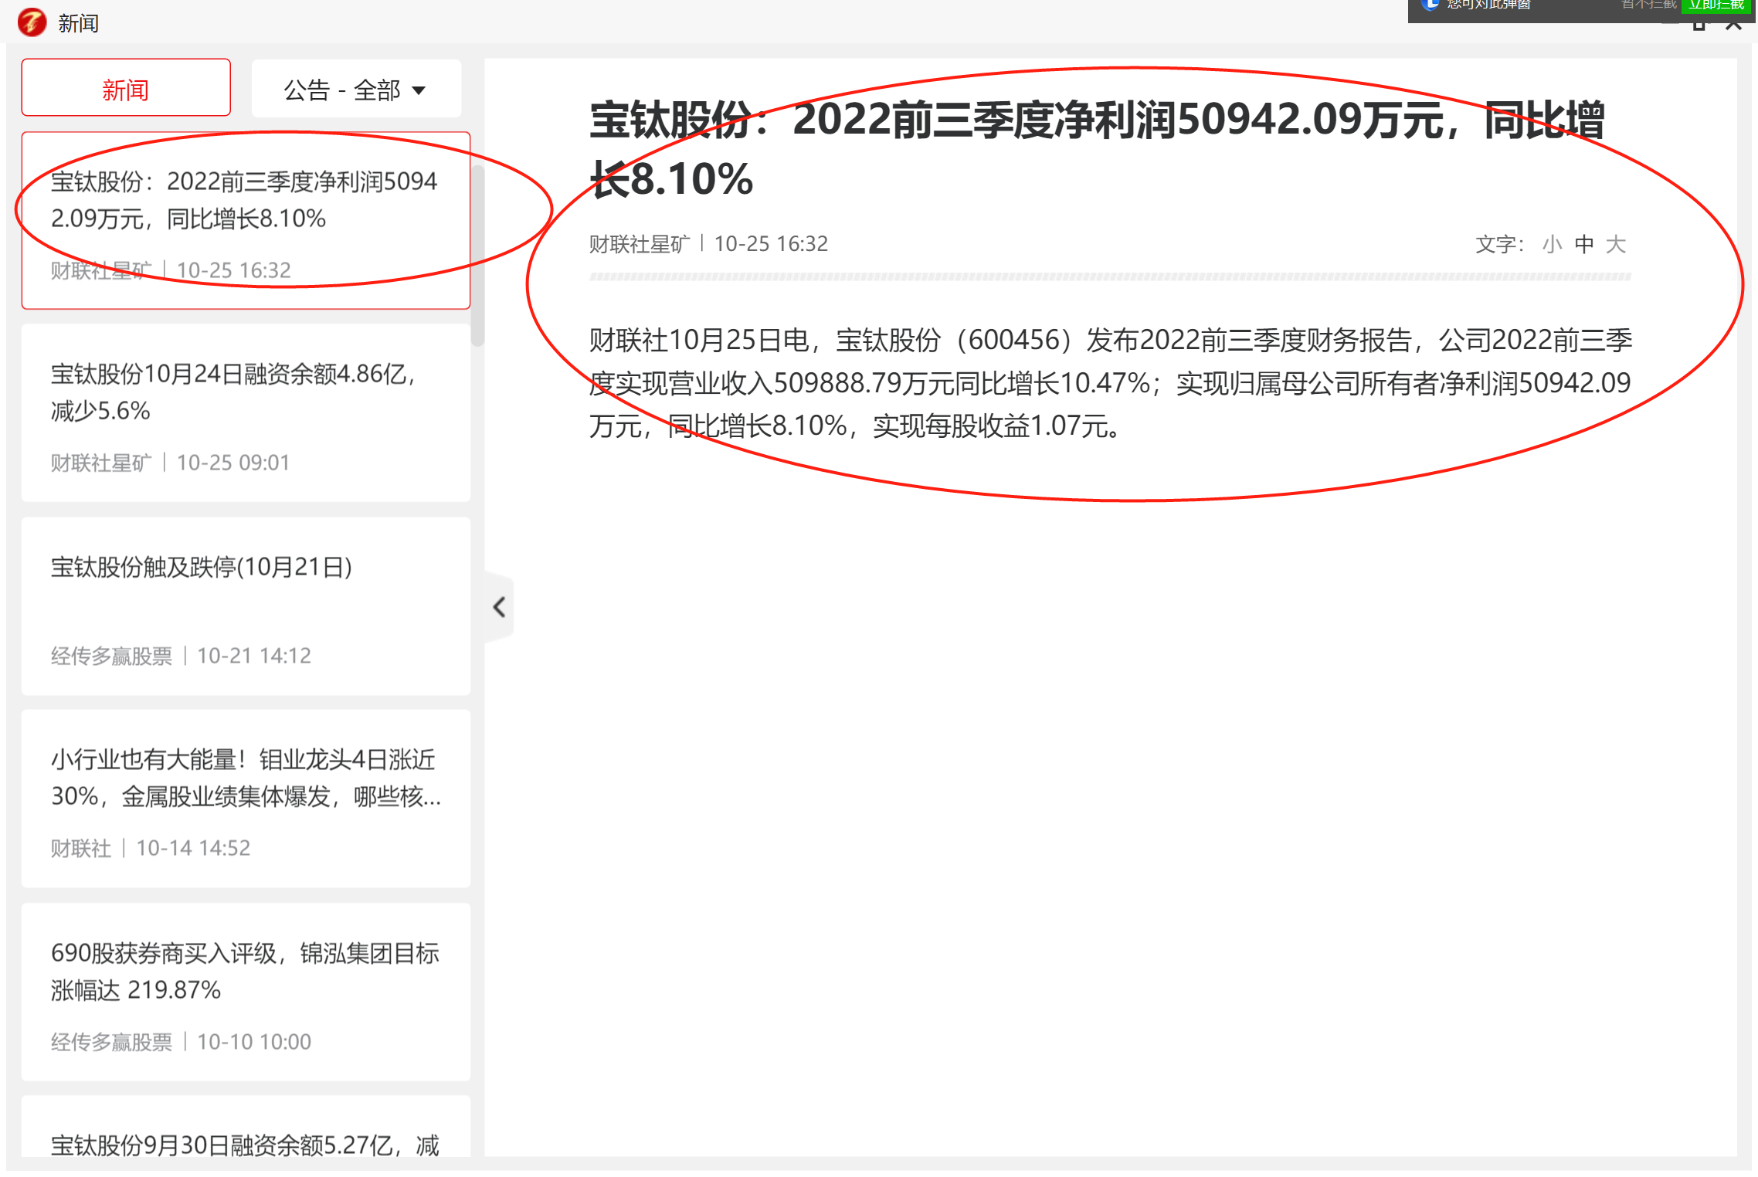
Task: Click the news list vertical scrollbar
Action: click(x=478, y=255)
